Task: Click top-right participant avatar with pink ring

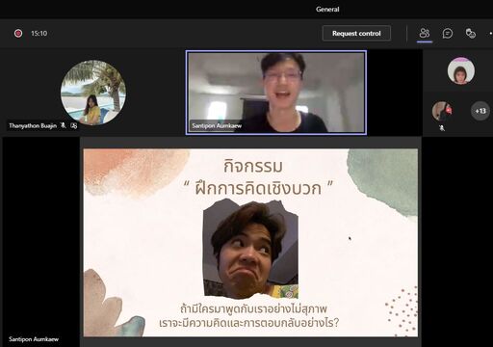Action: point(461,71)
